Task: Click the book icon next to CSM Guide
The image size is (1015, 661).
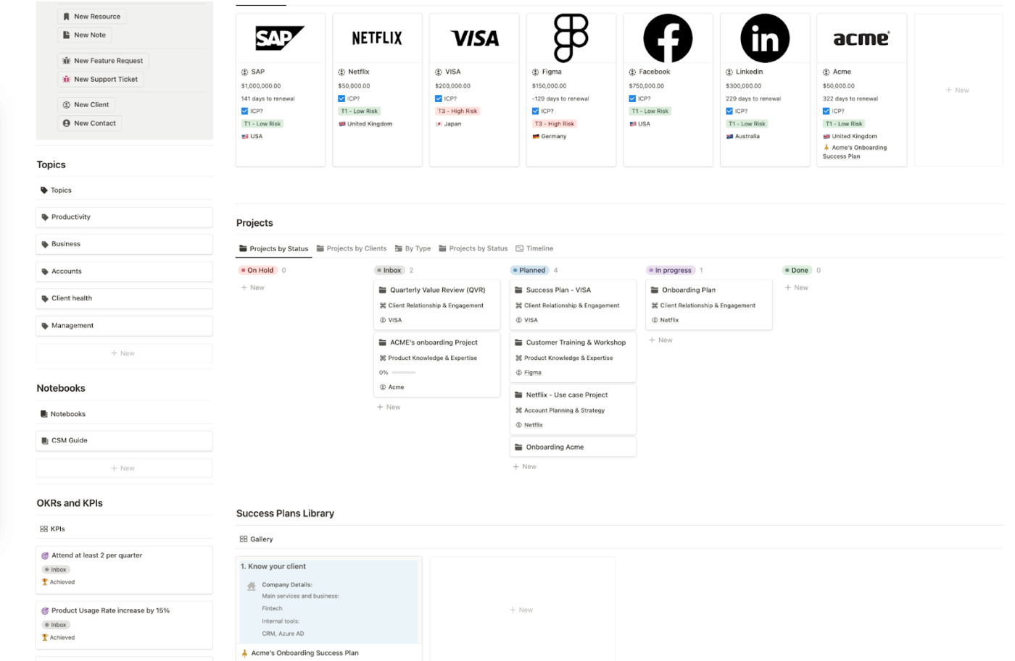Action: [x=46, y=440]
